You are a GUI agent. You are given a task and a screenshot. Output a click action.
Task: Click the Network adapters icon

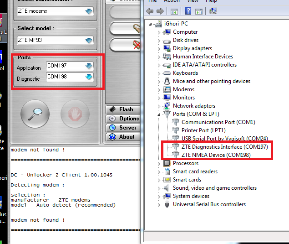click(x=167, y=106)
